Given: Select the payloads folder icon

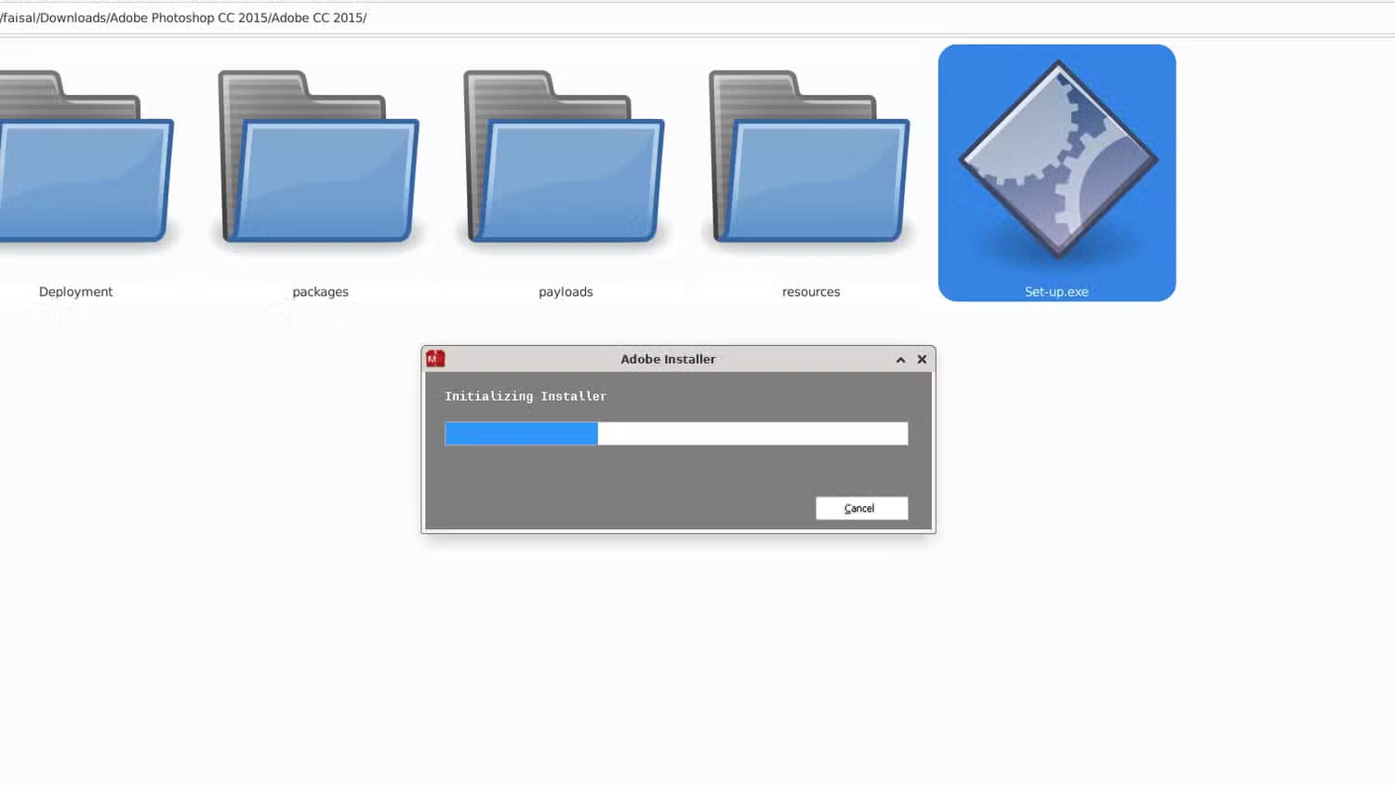Looking at the screenshot, I should 565,156.
